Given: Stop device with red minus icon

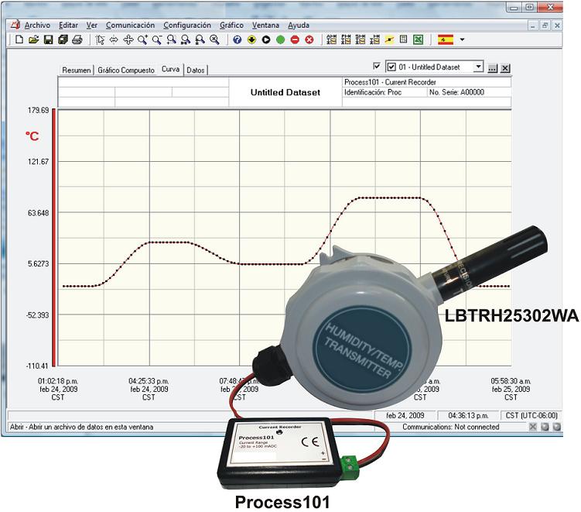Looking at the screenshot, I should [295, 40].
